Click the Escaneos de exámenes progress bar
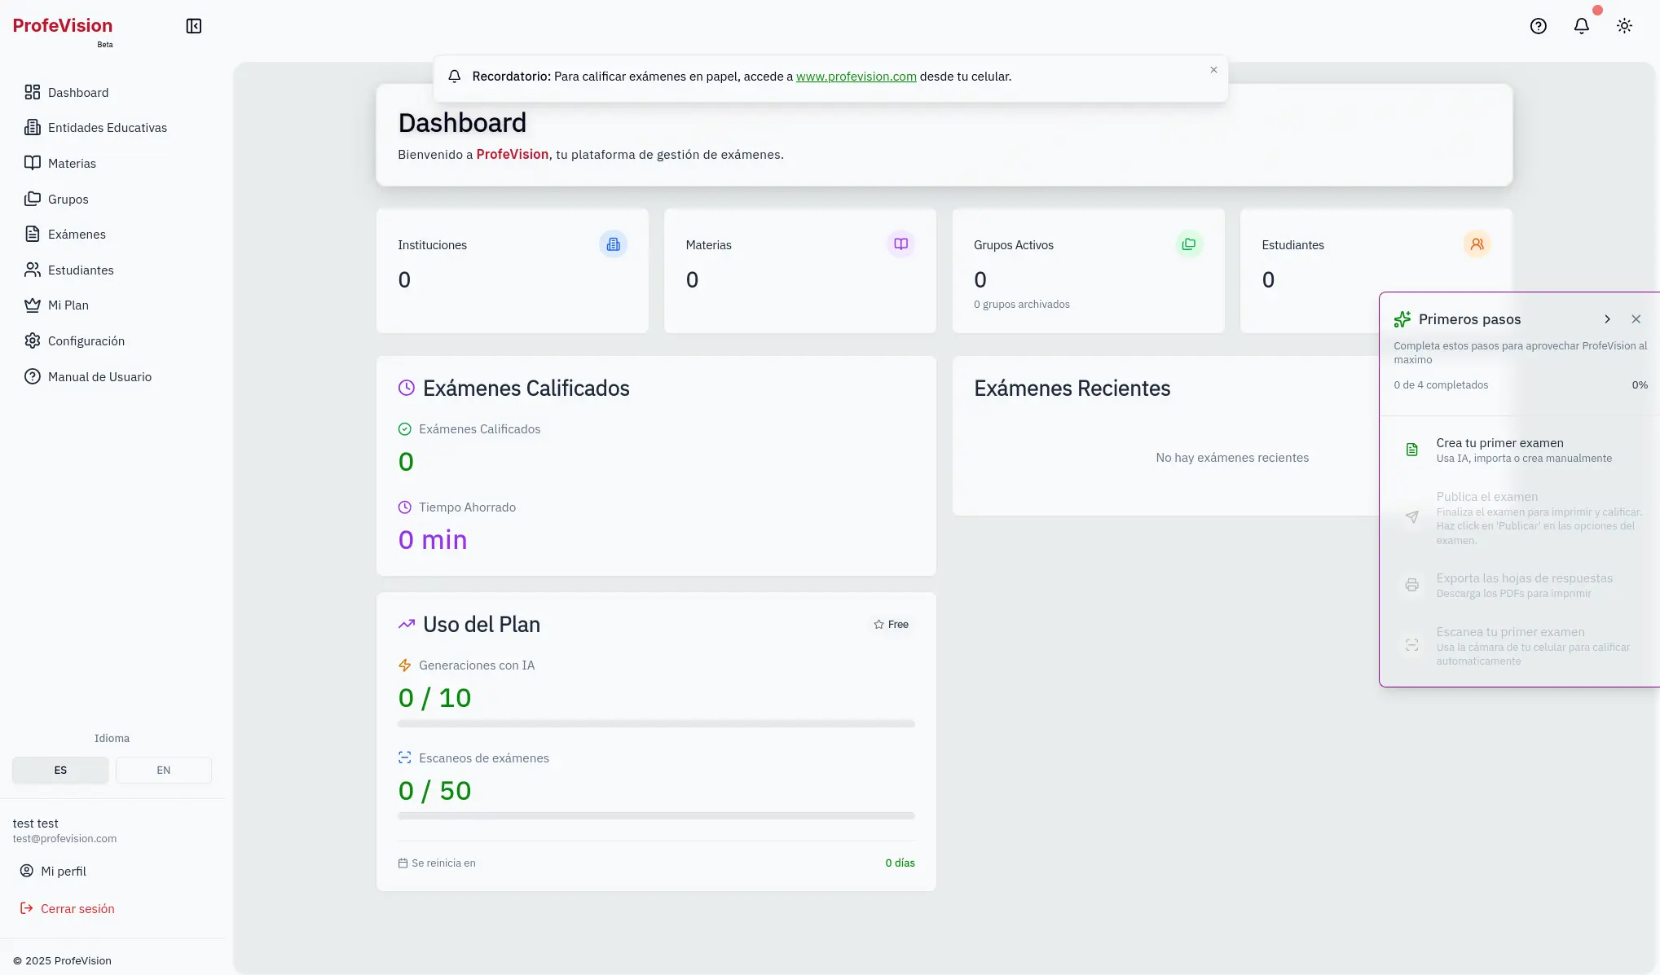Viewport: 1660px width, 975px height. click(x=656, y=815)
